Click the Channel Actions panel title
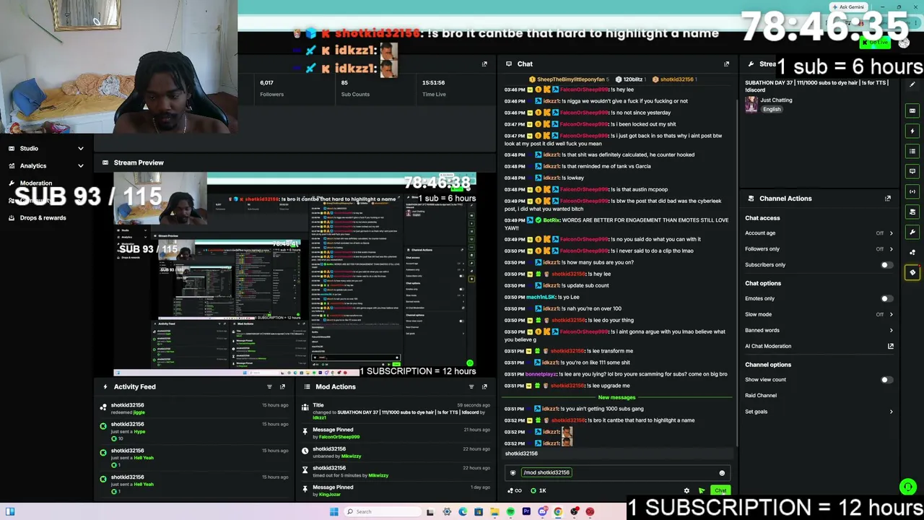924x520 pixels. tap(785, 199)
